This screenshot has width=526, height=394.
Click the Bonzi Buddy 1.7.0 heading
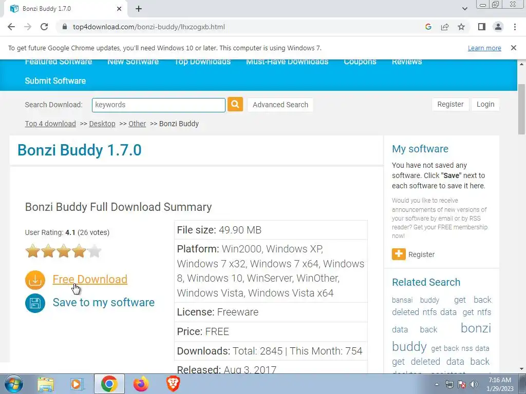click(80, 150)
